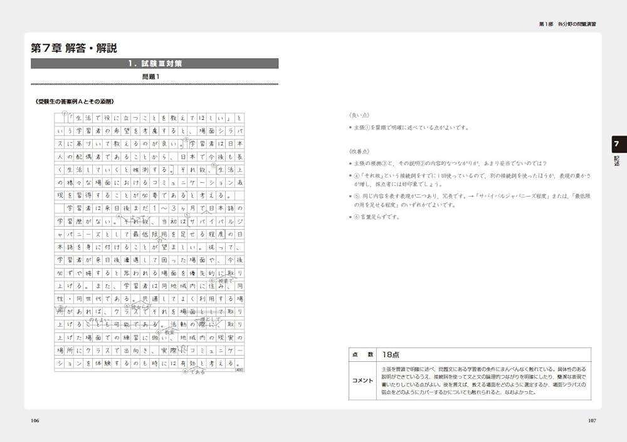Click page number '107'
The image size is (627, 442).
point(592,421)
